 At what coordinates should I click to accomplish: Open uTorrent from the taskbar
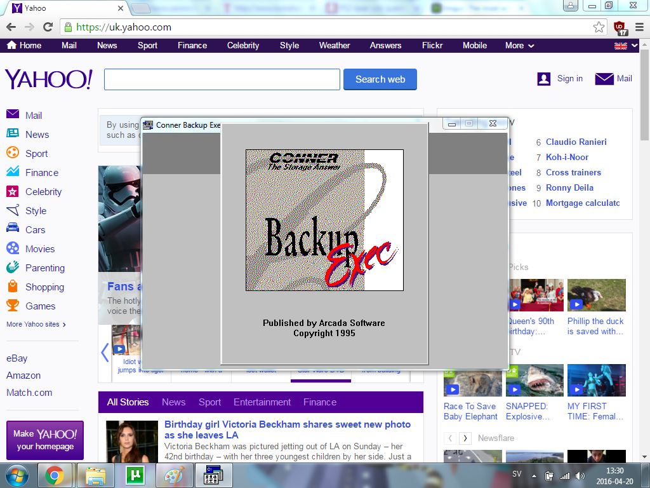(135, 475)
